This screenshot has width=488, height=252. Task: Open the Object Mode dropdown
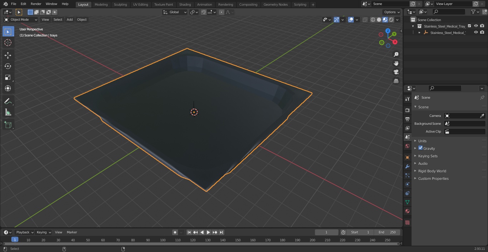point(21,20)
